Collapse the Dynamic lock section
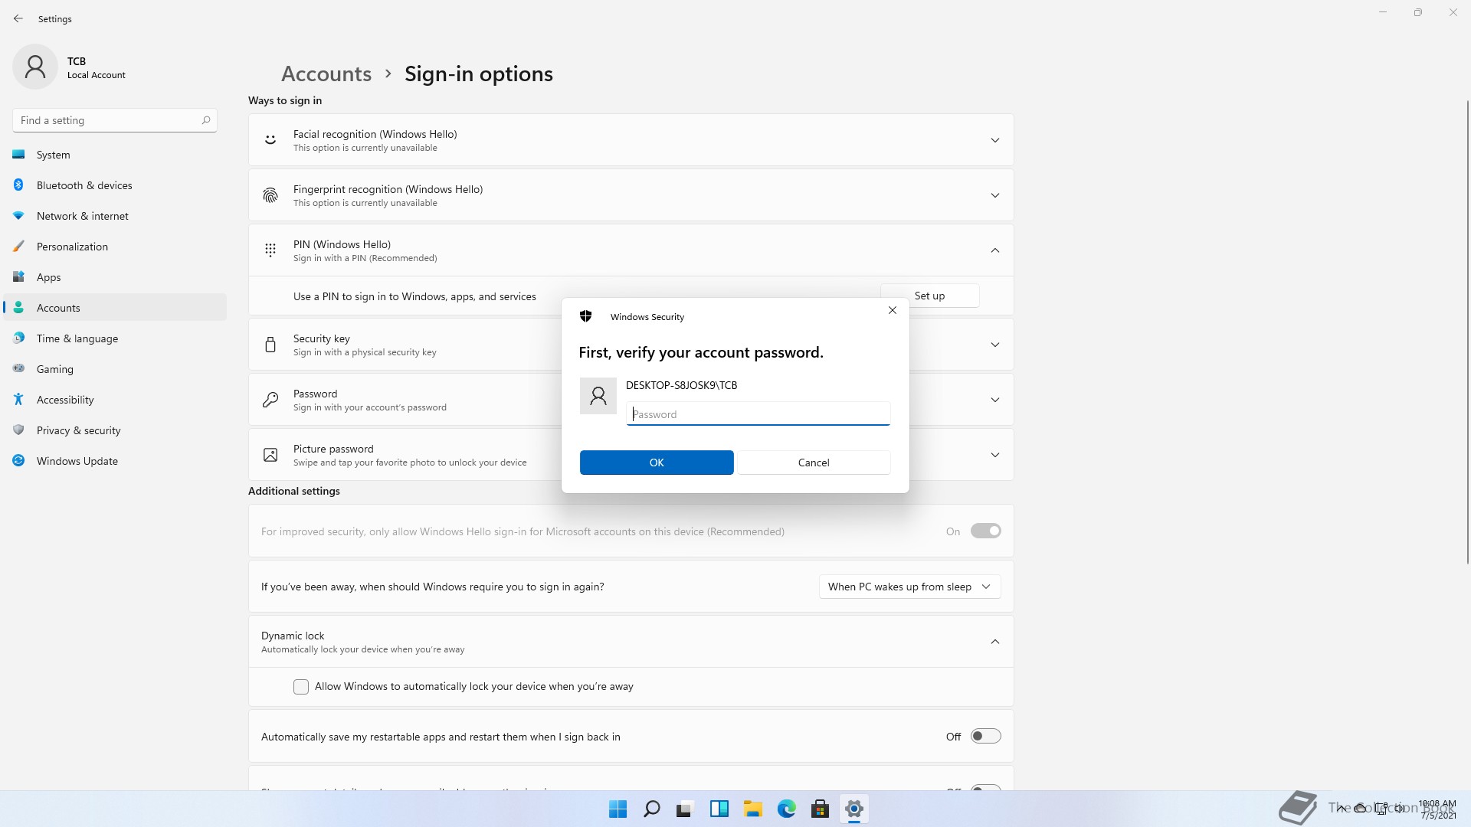Viewport: 1471px width, 827px height. [994, 642]
